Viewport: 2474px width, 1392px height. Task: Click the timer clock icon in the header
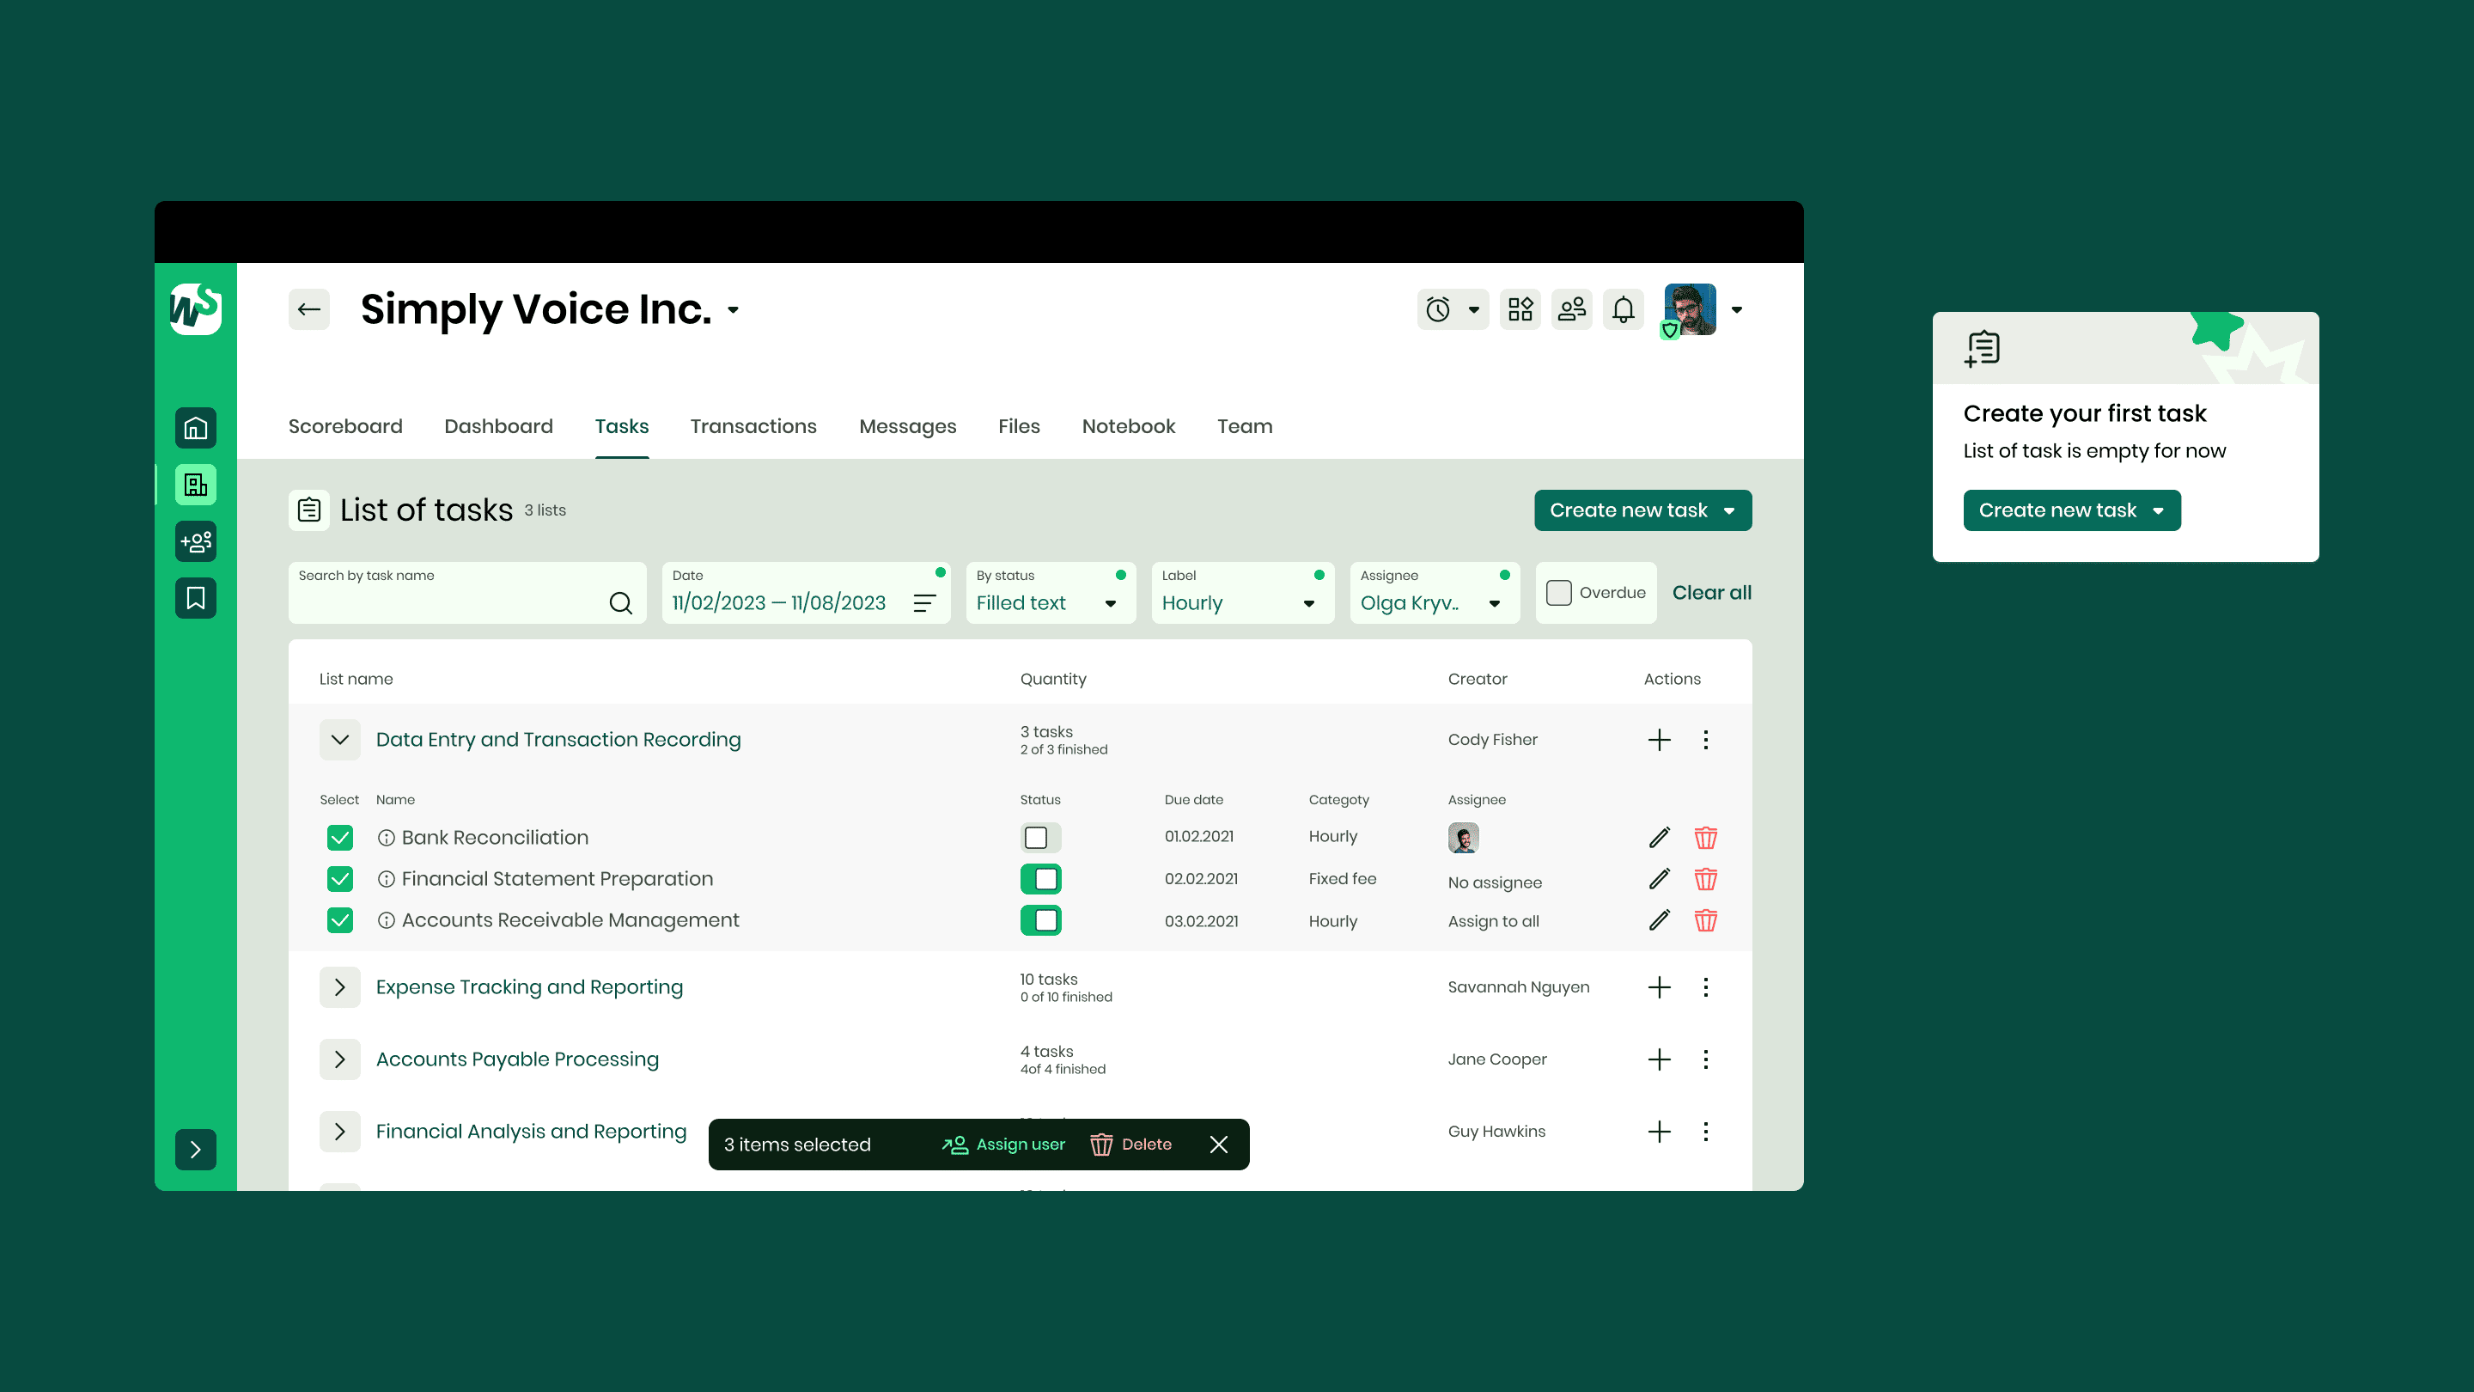coord(1438,309)
